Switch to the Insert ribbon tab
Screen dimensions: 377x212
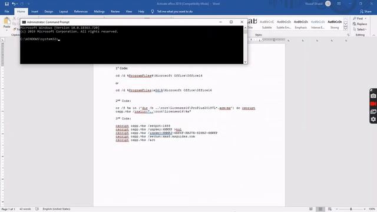point(35,12)
